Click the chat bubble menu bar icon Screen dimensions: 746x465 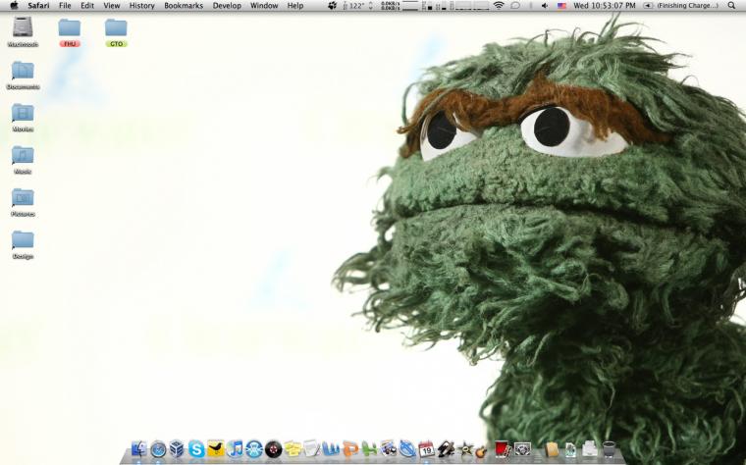click(514, 6)
